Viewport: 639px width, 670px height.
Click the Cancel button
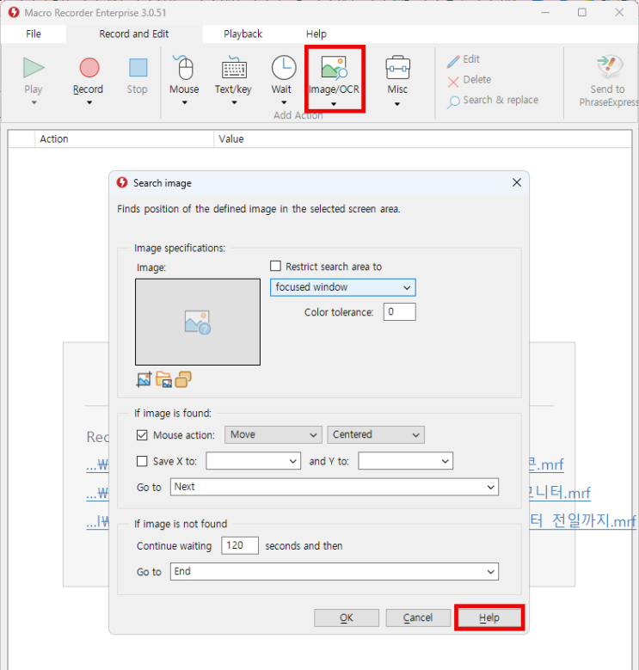418,618
